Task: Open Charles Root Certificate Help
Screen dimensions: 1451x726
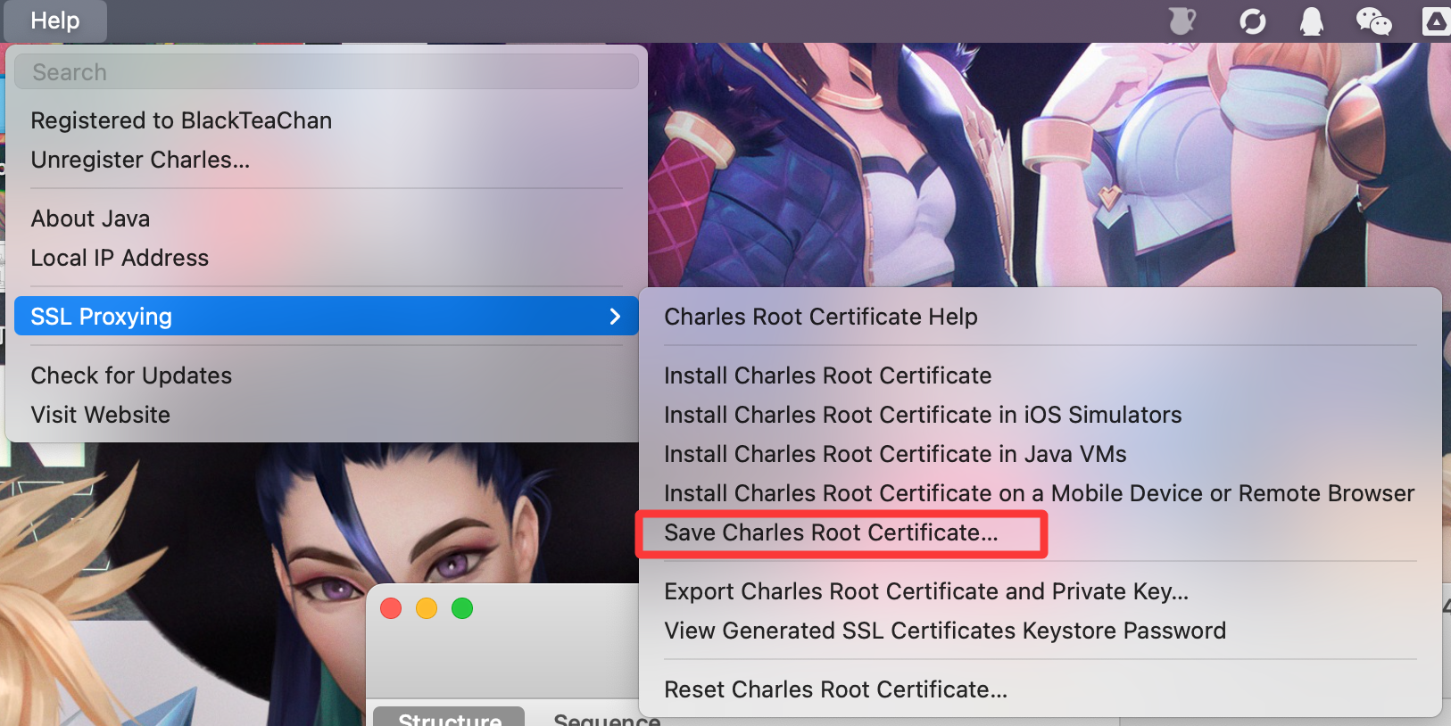Action: [820, 317]
